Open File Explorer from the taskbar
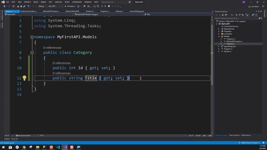 coord(38,147)
